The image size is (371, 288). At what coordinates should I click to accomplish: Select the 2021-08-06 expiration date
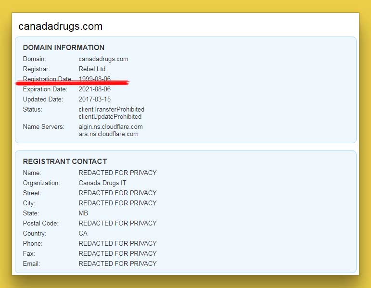95,89
